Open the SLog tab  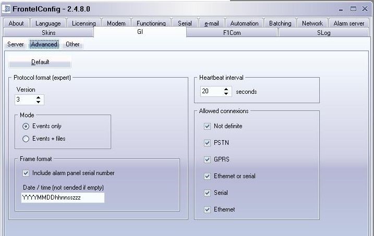[x=324, y=33]
